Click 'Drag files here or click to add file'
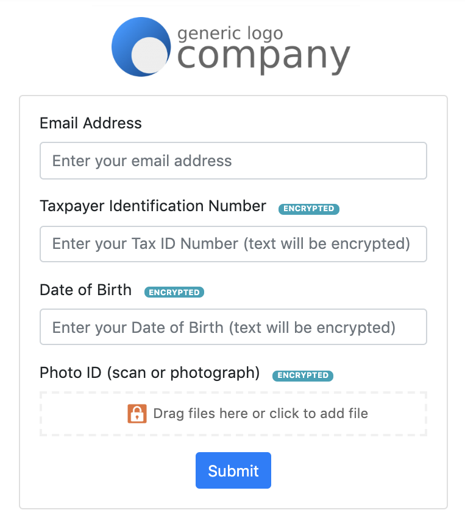This screenshot has height=527, width=465. pos(260,414)
